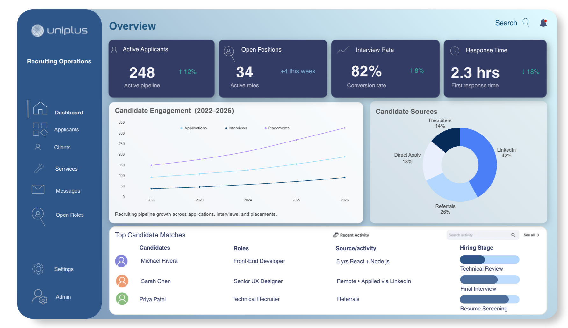
Task: Click the 82% Conversion rate value
Action: click(x=366, y=71)
